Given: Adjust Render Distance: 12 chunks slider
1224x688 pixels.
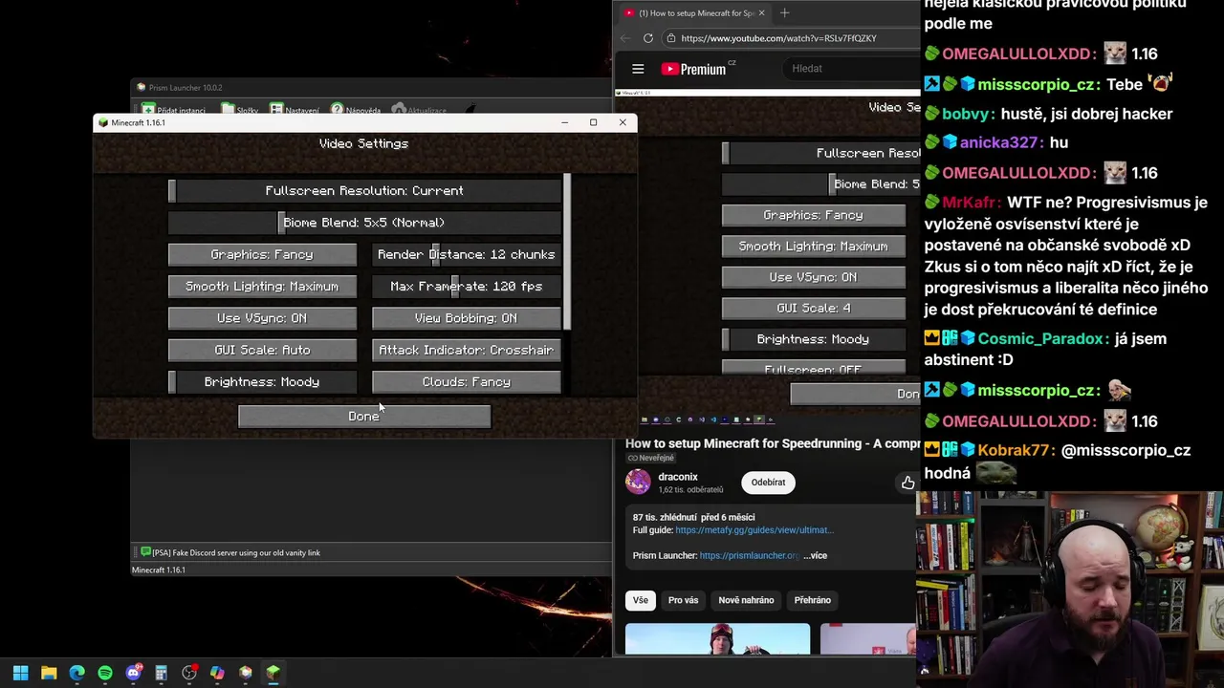Looking at the screenshot, I should point(466,254).
